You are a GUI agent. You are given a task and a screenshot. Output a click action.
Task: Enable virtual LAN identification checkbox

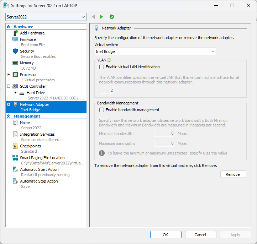click(x=102, y=67)
